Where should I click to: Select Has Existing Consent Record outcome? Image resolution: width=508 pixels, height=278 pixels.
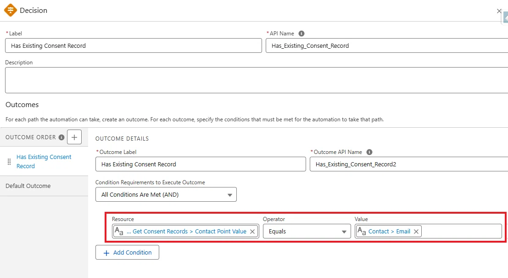[x=44, y=161]
